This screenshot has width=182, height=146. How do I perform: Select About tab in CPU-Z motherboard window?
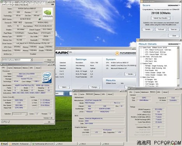(110, 94)
